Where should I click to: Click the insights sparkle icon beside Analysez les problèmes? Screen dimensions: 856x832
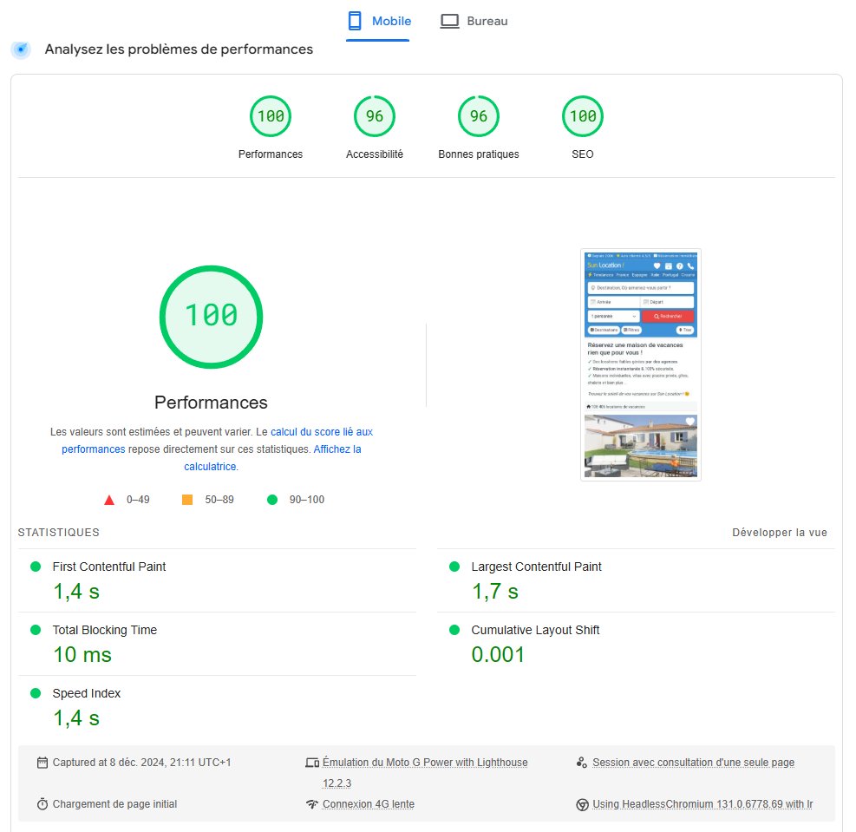click(x=20, y=49)
